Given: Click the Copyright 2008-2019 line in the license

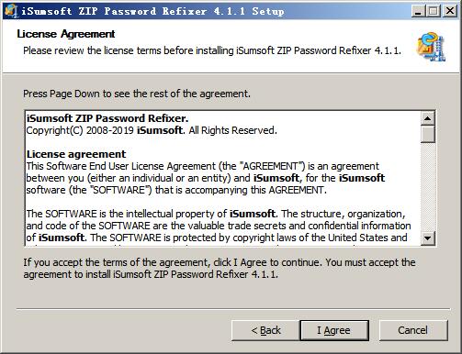Looking at the screenshot, I should [x=152, y=130].
